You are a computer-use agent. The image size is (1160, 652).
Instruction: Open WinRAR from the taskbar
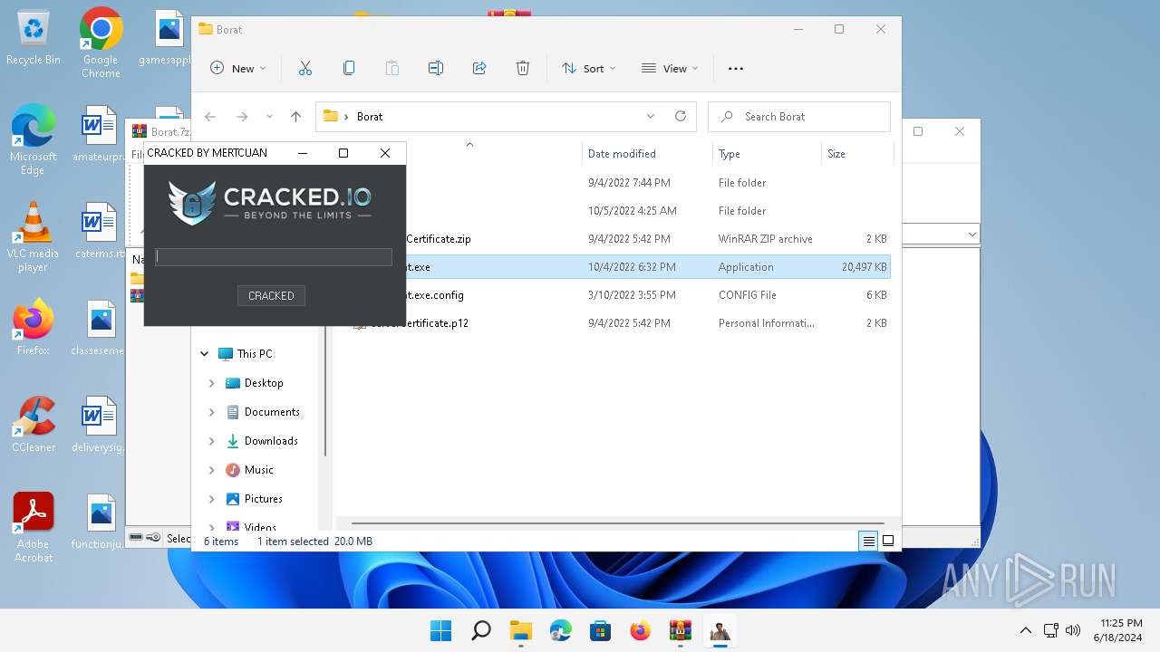(x=680, y=630)
